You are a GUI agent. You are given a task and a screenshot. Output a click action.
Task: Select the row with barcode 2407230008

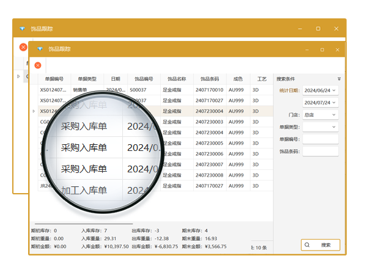tap(209, 175)
